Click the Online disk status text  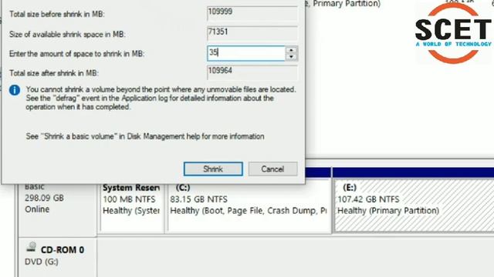pos(37,209)
